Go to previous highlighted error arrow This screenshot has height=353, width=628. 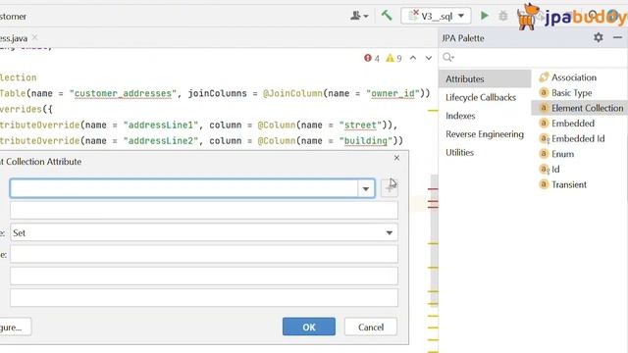coord(413,58)
